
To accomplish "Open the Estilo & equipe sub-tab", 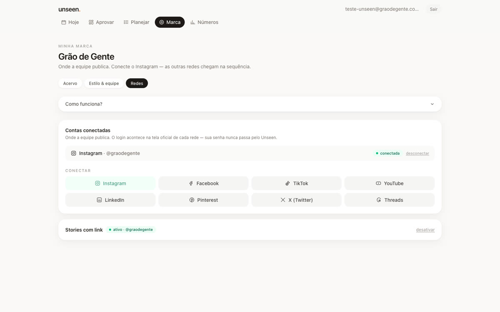I will point(104,83).
